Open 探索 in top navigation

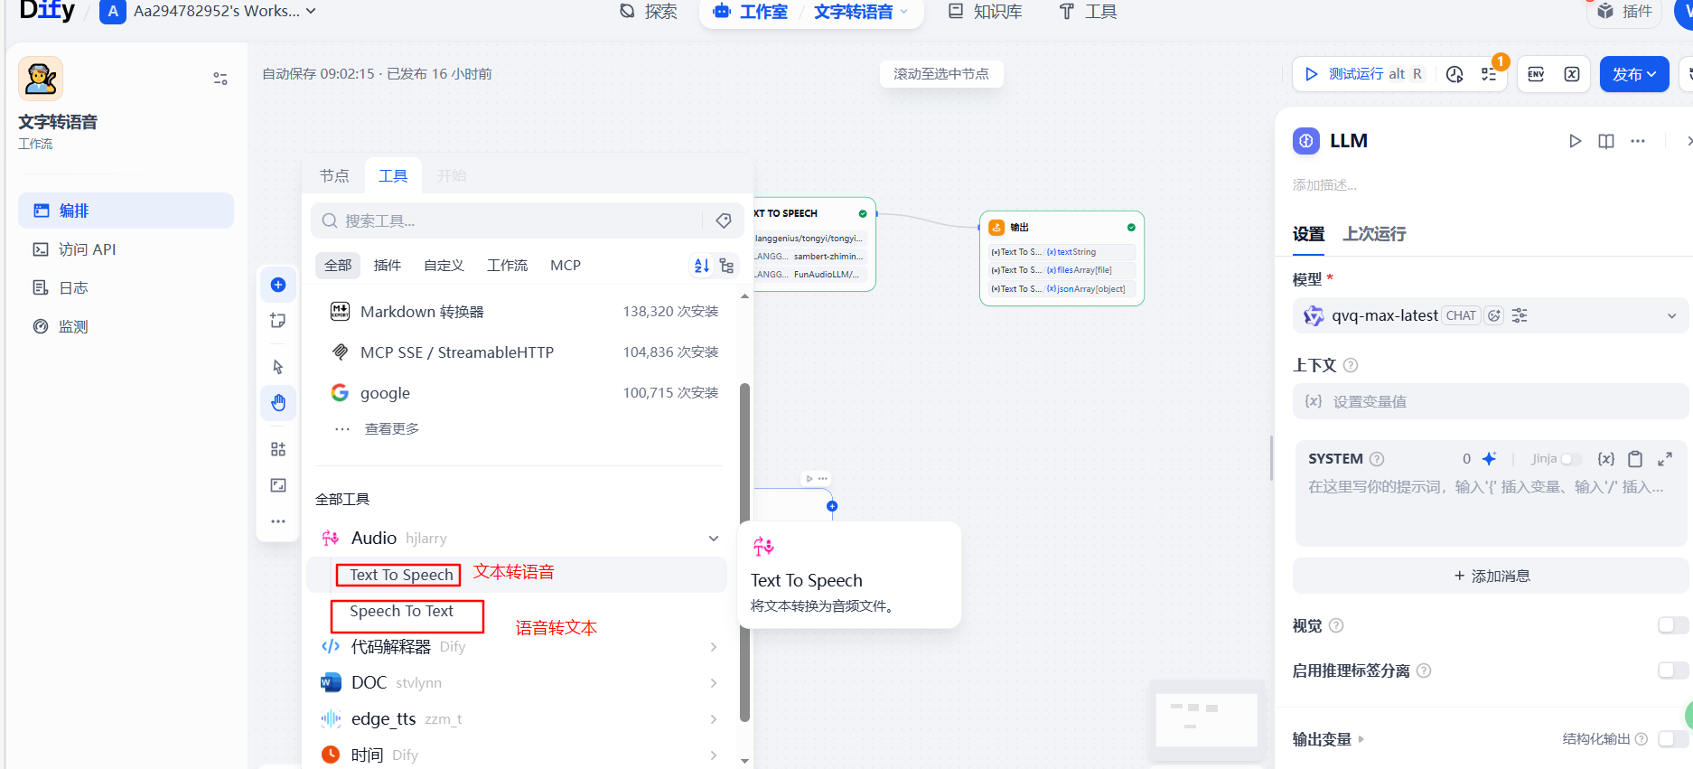coord(649,12)
